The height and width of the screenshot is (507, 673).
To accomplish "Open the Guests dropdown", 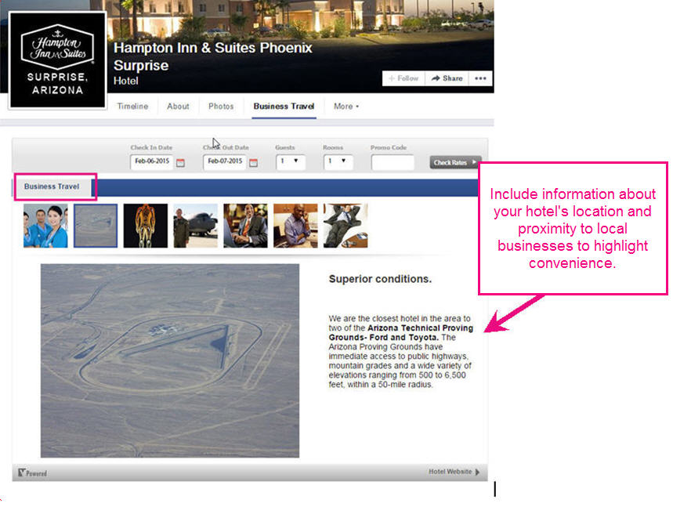I will click(291, 161).
